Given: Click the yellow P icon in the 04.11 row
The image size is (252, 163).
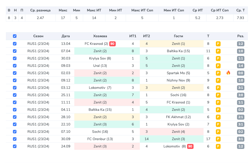Looking at the screenshot, I should click(218, 110).
